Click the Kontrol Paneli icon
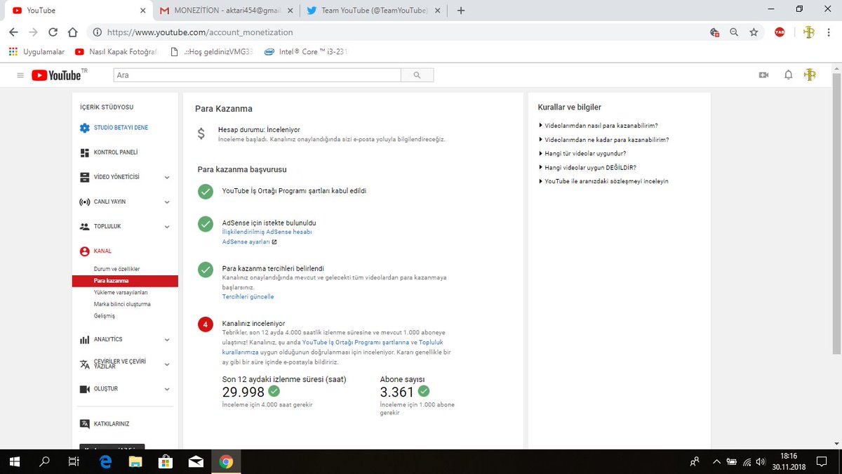Viewport: 842px width, 474px height. tap(85, 152)
